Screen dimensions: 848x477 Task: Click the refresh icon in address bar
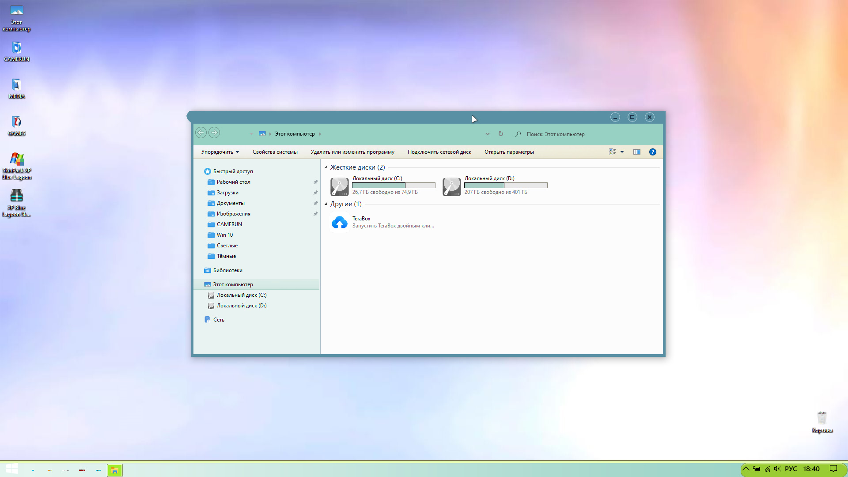point(500,134)
